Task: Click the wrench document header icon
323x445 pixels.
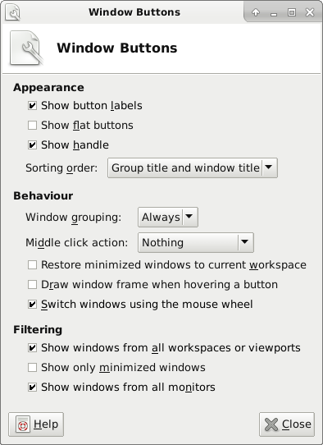Action: (26, 48)
